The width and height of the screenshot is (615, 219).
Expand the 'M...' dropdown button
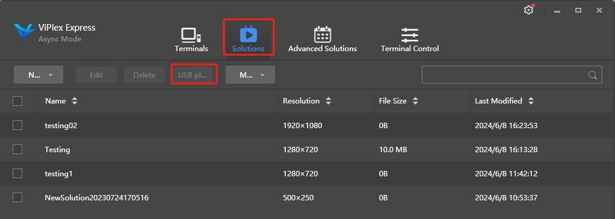(250, 75)
